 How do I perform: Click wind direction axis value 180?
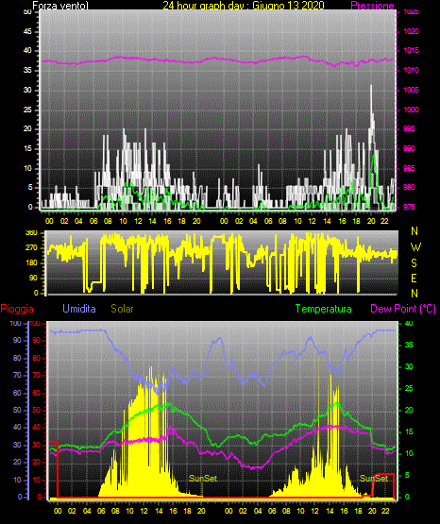(x=32, y=263)
